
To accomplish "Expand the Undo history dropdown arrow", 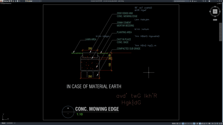I will click(x=21, y=1).
